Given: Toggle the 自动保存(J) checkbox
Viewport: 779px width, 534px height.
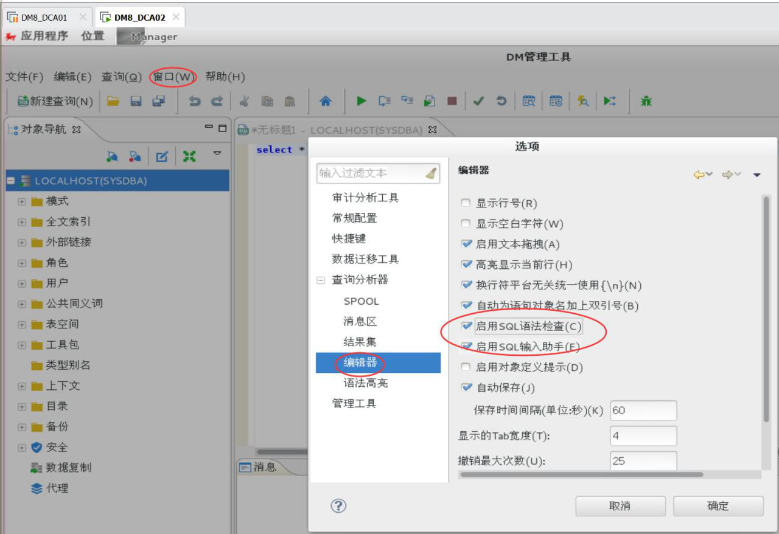Looking at the screenshot, I should click(467, 387).
